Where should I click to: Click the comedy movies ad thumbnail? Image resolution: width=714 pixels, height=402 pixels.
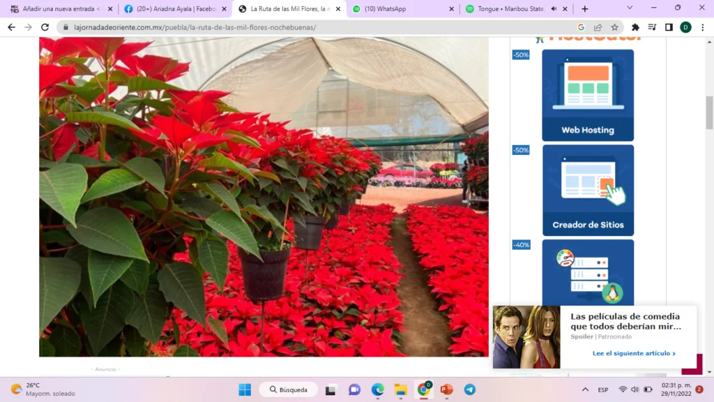pos(526,337)
